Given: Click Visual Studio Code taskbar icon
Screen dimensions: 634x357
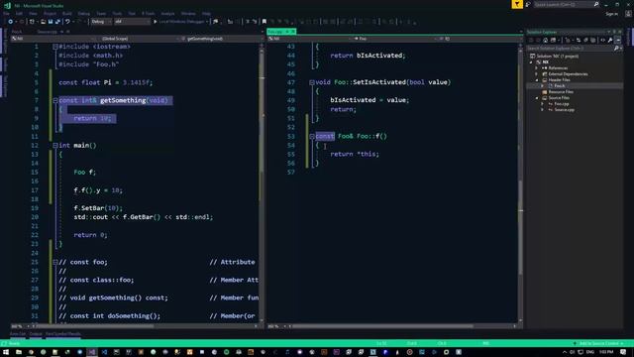Looking at the screenshot, I should (104, 352).
